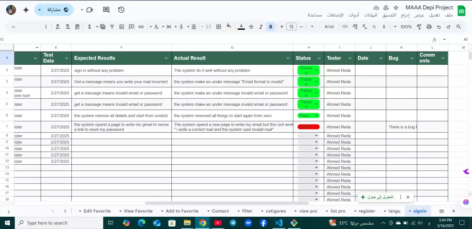This screenshot has width=472, height=229.
Task: Switch to the register sheet tab
Action: [367, 211]
